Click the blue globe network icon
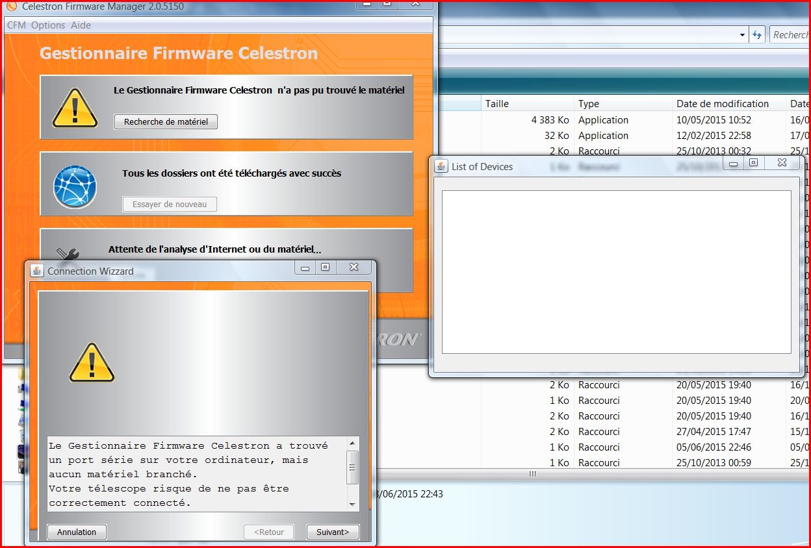Screen dimensions: 811x548 click(x=75, y=187)
